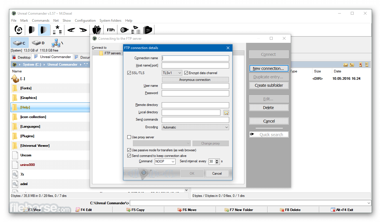381x222 pixels.
Task: Toggle Send command to keep connection alive
Action: click(129, 156)
